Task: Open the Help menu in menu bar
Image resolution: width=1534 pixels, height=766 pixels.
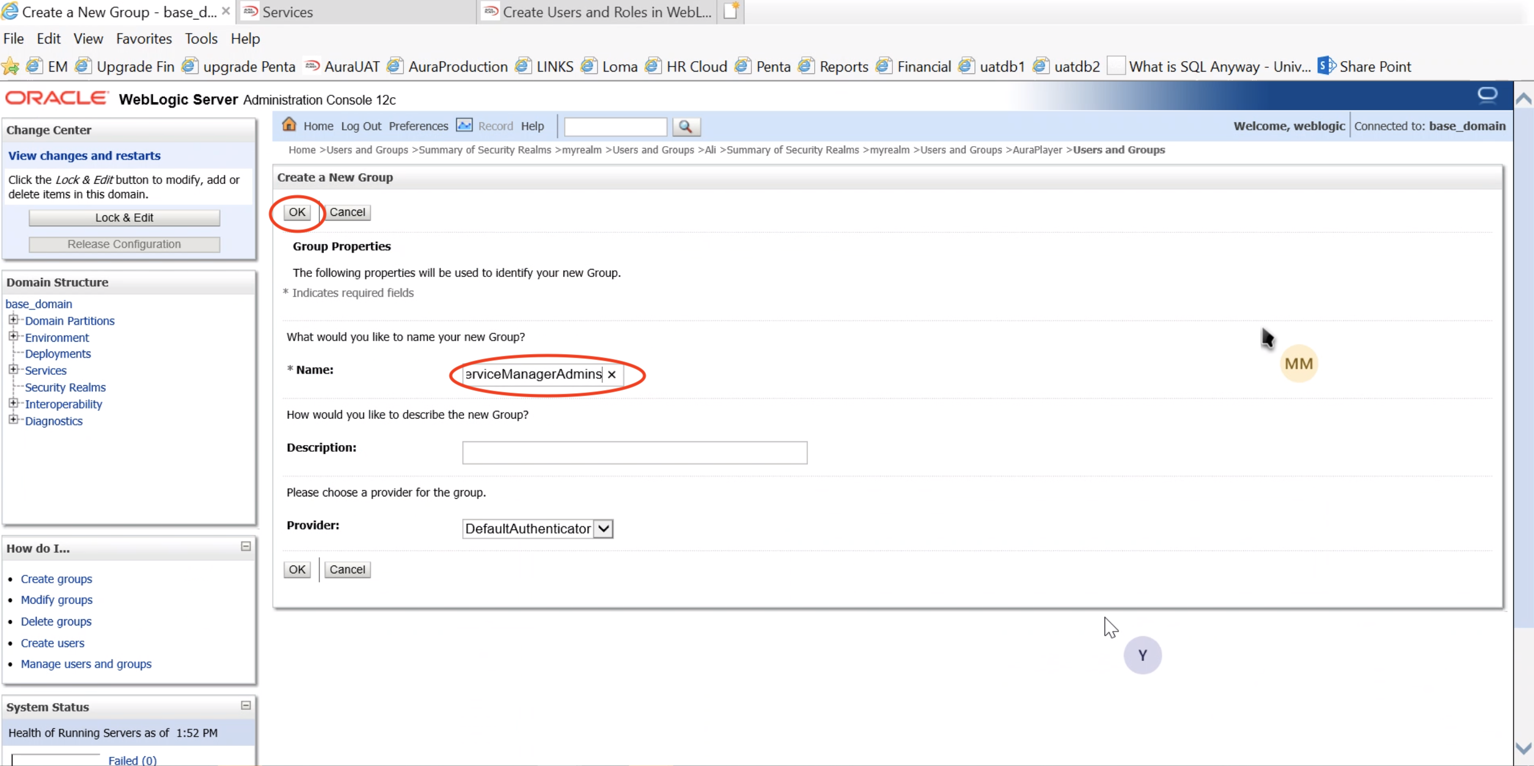Action: tap(245, 39)
